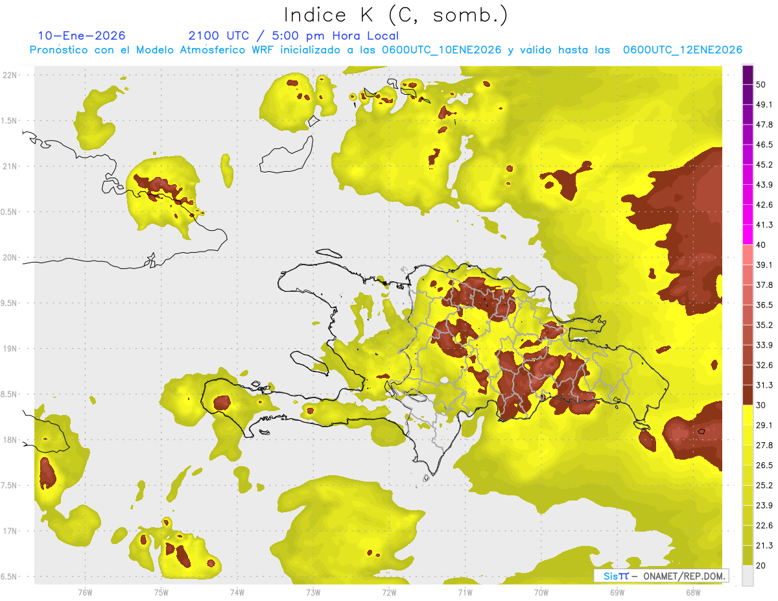This screenshot has width=778, height=601.
Task: Click the "72W" longitude axis label
Action: pos(390,593)
